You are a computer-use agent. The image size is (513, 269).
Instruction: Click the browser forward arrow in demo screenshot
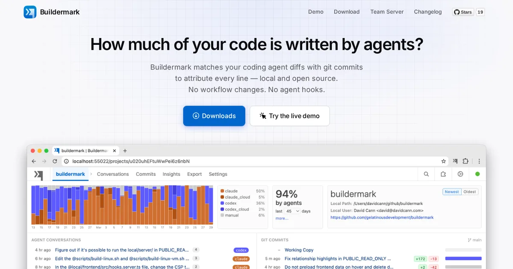click(x=44, y=161)
